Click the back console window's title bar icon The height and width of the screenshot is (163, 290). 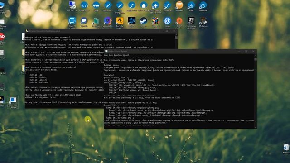click(x=27, y=31)
